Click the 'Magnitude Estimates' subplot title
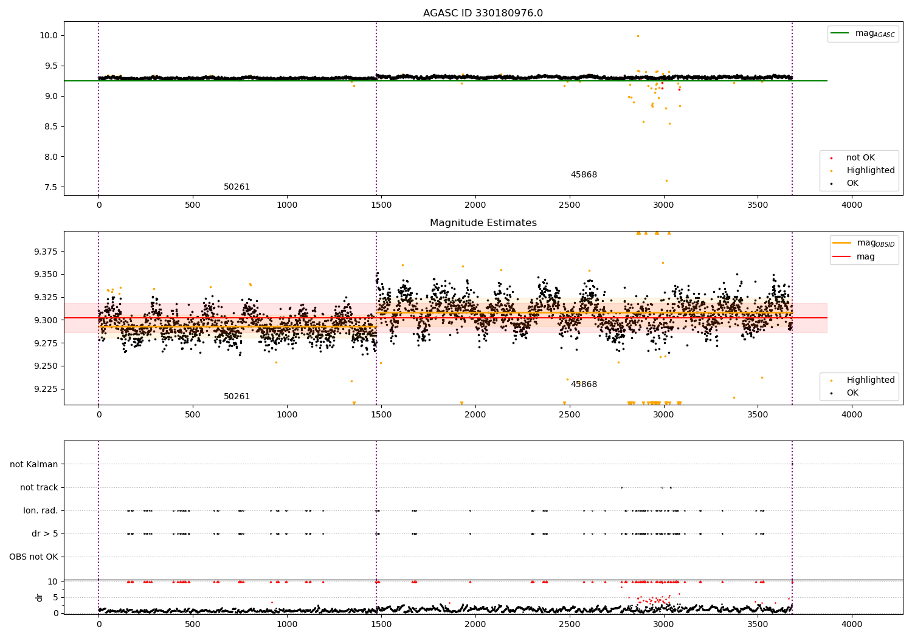 coord(483,223)
